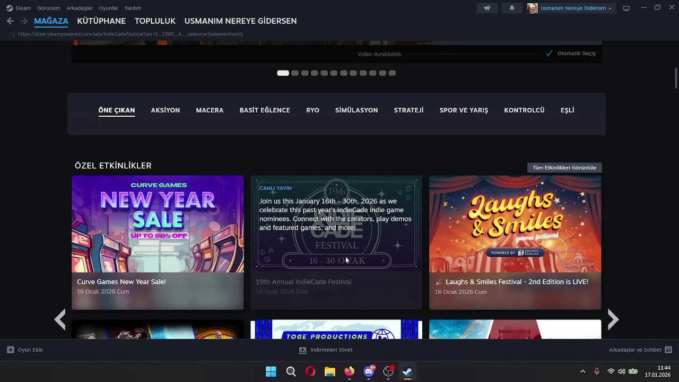This screenshot has width=679, height=382.
Task: Open Wi-Fi network tray icon
Action: (611, 371)
